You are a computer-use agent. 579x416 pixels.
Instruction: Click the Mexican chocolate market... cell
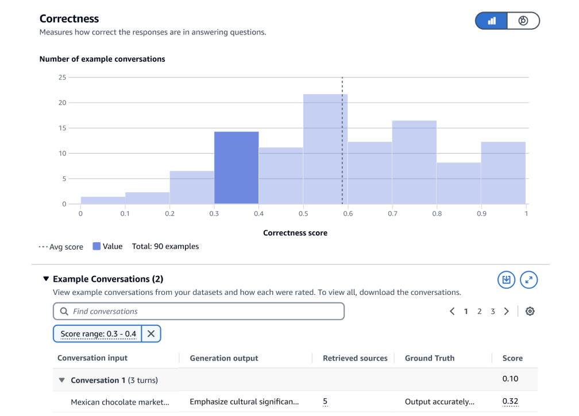[120, 402]
